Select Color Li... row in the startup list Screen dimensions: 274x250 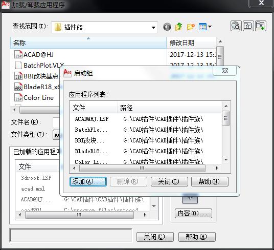[x=146, y=161]
